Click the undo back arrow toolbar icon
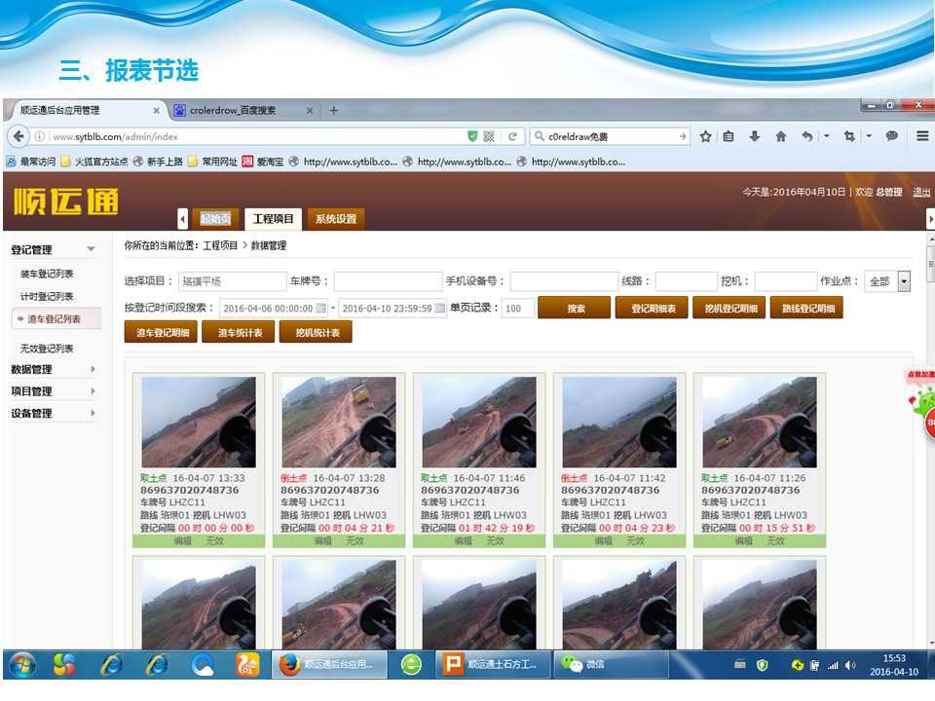The height and width of the screenshot is (701, 935). pyautogui.click(x=806, y=136)
